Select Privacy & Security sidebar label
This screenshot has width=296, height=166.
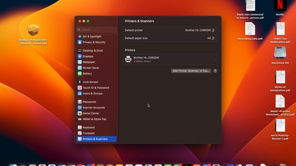94,42
